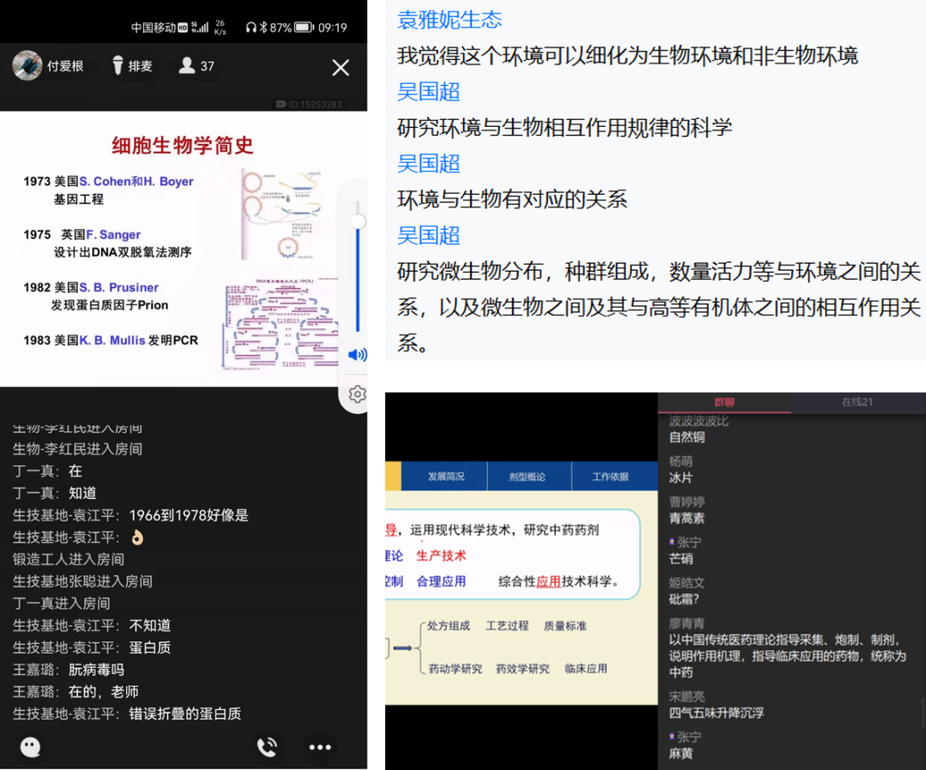Tap the phone call icon
Image resolution: width=926 pixels, height=770 pixels.
pyautogui.click(x=267, y=747)
